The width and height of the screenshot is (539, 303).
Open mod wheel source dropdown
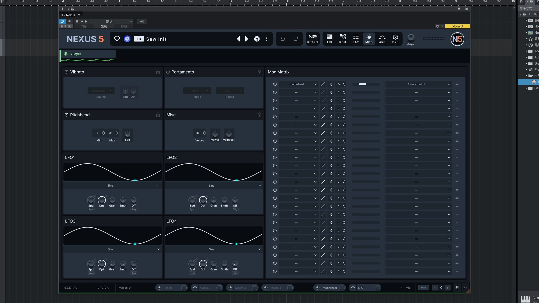pyautogui.click(x=299, y=84)
